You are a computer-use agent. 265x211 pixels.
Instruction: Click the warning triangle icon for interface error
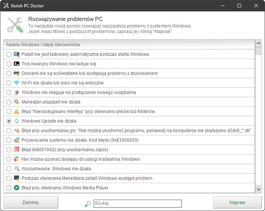[17, 112]
